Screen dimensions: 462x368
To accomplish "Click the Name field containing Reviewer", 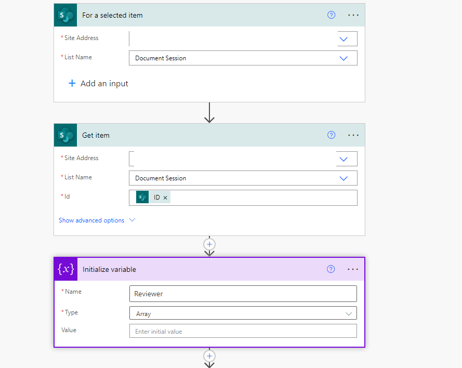I will (x=243, y=294).
